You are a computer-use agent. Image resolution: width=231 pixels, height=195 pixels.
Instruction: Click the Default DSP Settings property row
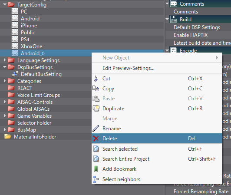pyautogui.click(x=198, y=27)
